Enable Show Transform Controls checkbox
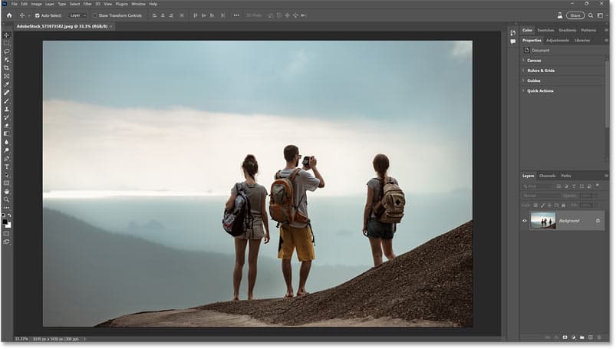616x349 pixels. pyautogui.click(x=94, y=15)
